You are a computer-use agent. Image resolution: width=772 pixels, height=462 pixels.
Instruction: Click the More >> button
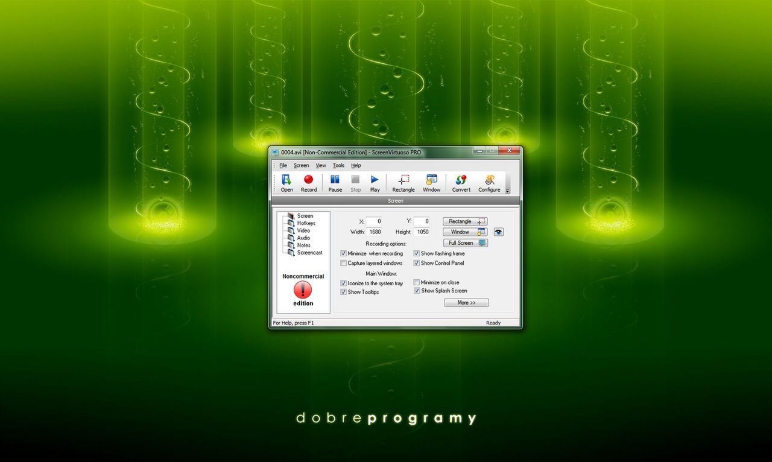point(466,303)
